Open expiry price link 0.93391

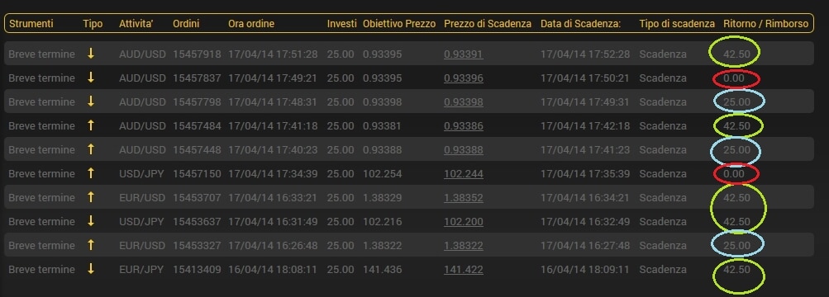pyautogui.click(x=464, y=54)
